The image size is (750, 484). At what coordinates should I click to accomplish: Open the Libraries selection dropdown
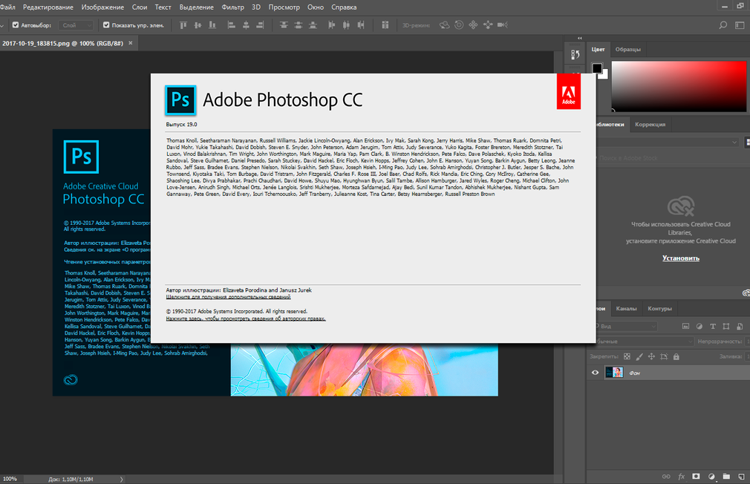tap(668, 142)
